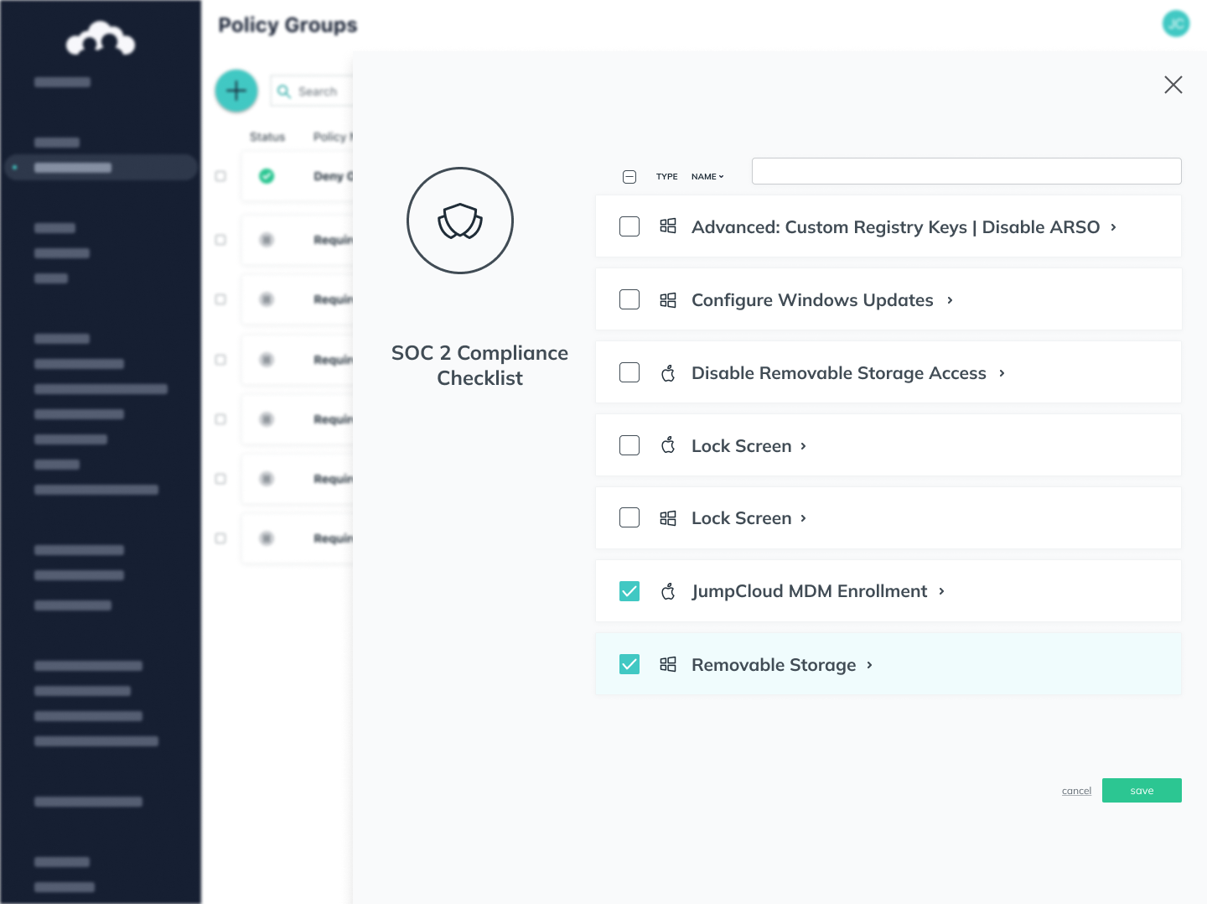This screenshot has width=1207, height=904.
Task: Expand the Disable Removable Storage Access chevron
Action: 1002,373
